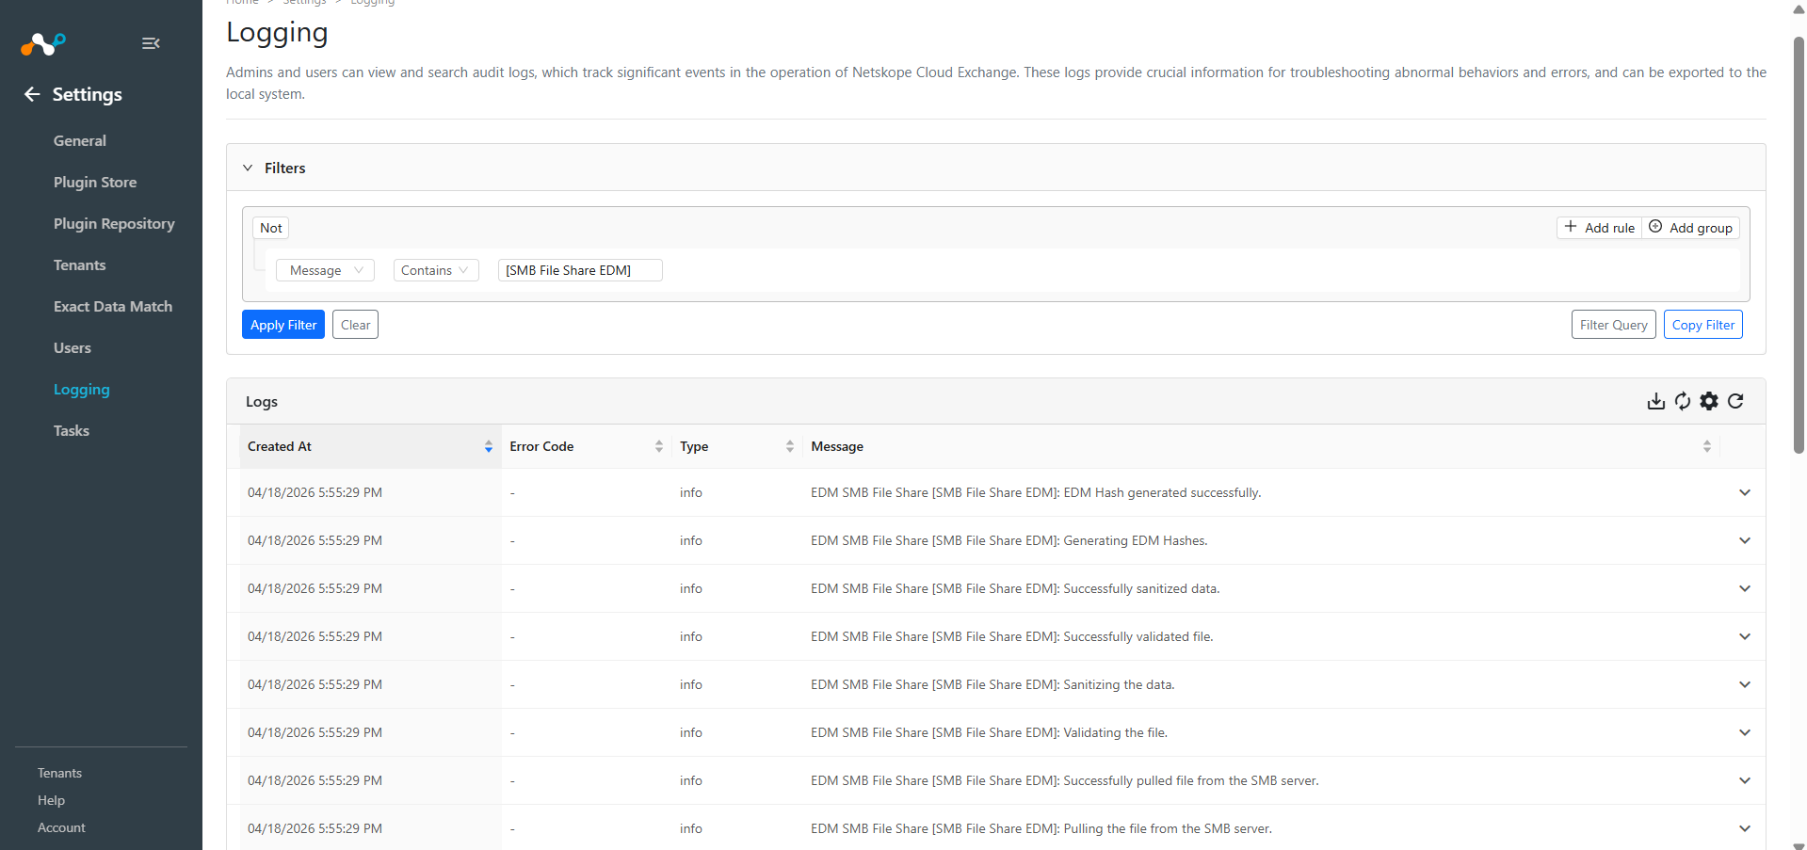This screenshot has width=1807, height=850.
Task: Collapse the Filters panel
Action: coord(248,168)
